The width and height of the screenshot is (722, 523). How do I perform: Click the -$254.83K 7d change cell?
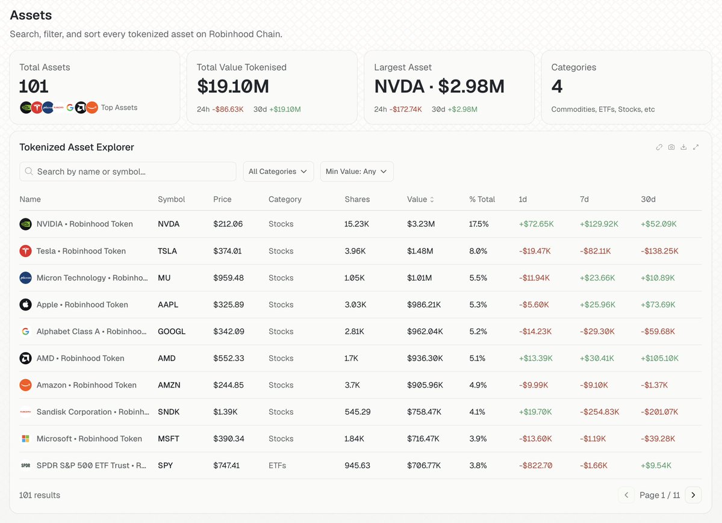point(600,412)
